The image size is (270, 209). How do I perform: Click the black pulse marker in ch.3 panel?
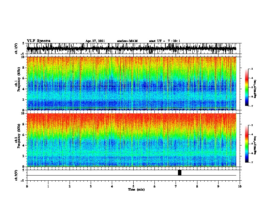[180, 172]
